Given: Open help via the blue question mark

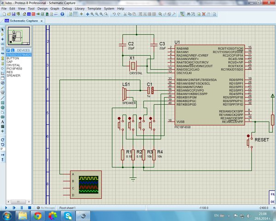Looking at the screenshot, I should [x=62, y=14].
